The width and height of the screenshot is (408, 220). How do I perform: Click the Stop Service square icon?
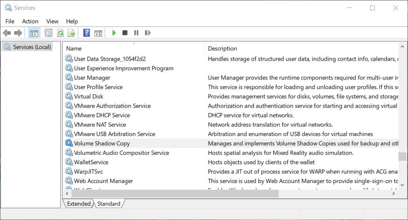[125, 33]
